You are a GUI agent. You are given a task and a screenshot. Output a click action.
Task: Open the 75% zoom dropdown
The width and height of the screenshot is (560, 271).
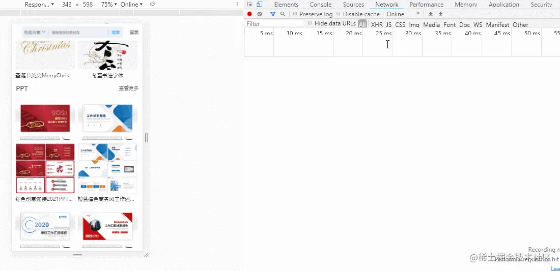click(109, 4)
